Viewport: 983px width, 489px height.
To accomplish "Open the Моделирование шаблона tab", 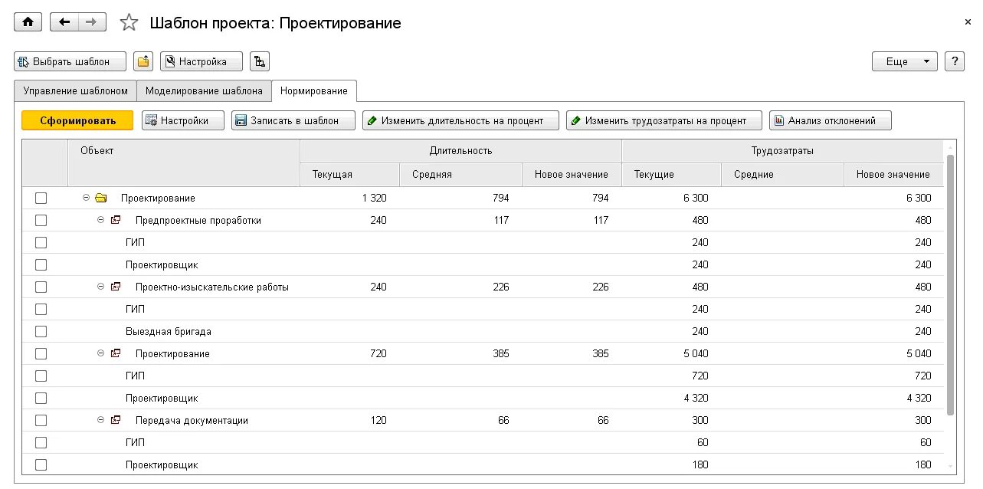I will [x=204, y=90].
